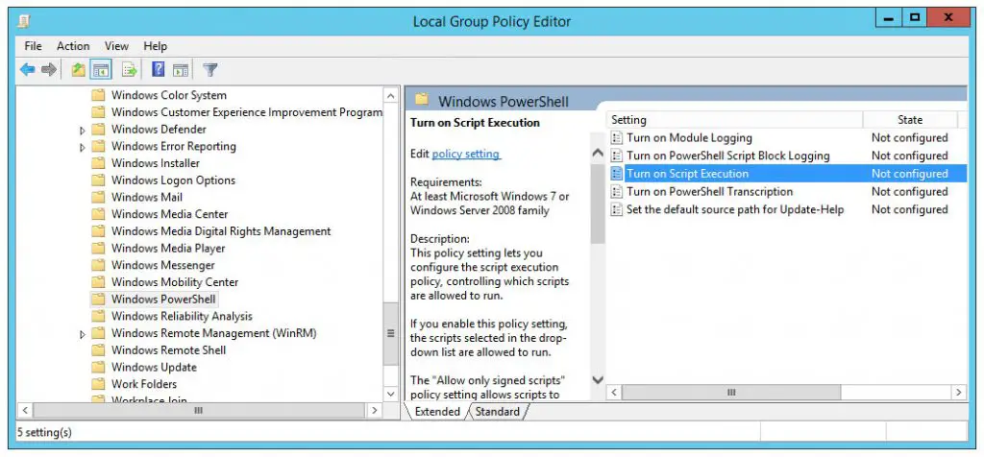Select Windows Logon Options tree item
This screenshot has width=984, height=457.
click(173, 180)
